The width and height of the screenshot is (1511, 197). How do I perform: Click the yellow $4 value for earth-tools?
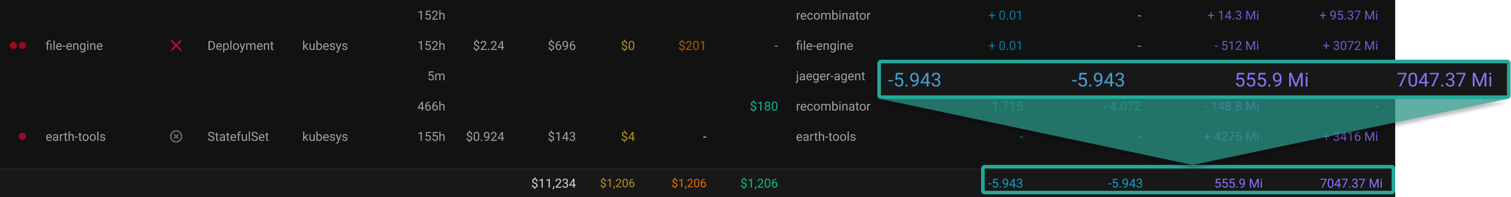point(628,137)
